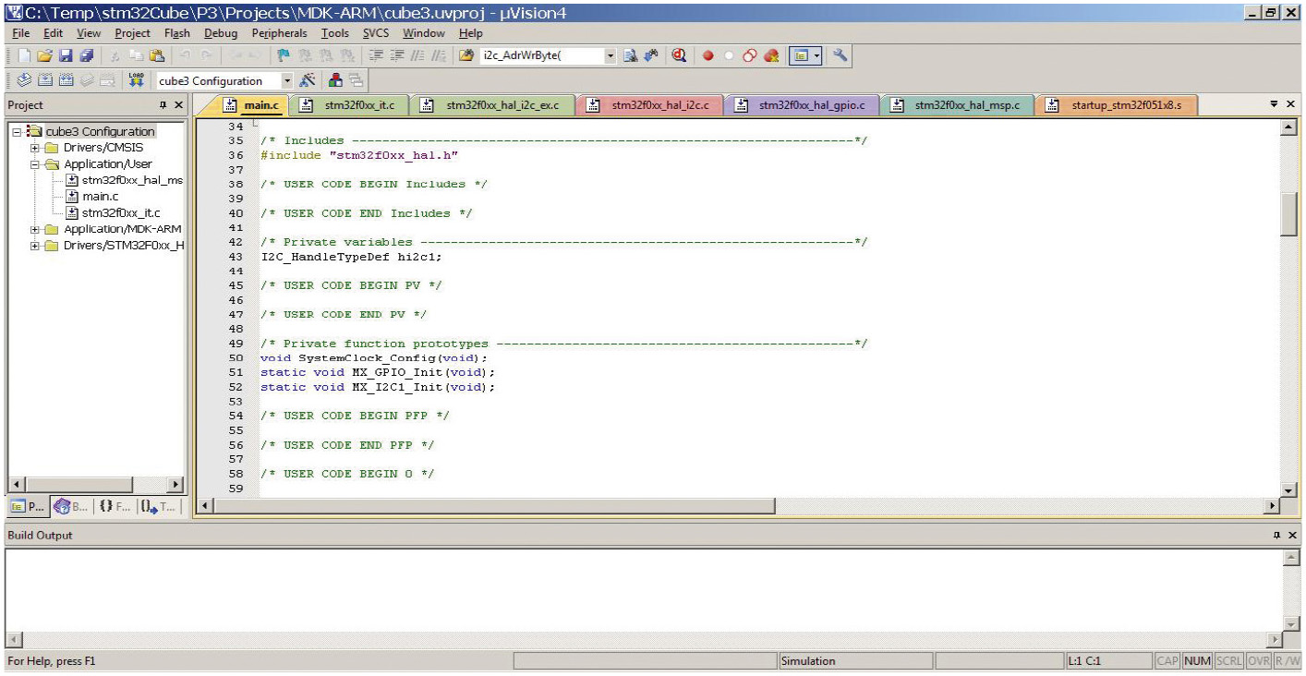This screenshot has height=676, width=1306.
Task: Click the LOAD download to flash icon
Action: (x=137, y=80)
